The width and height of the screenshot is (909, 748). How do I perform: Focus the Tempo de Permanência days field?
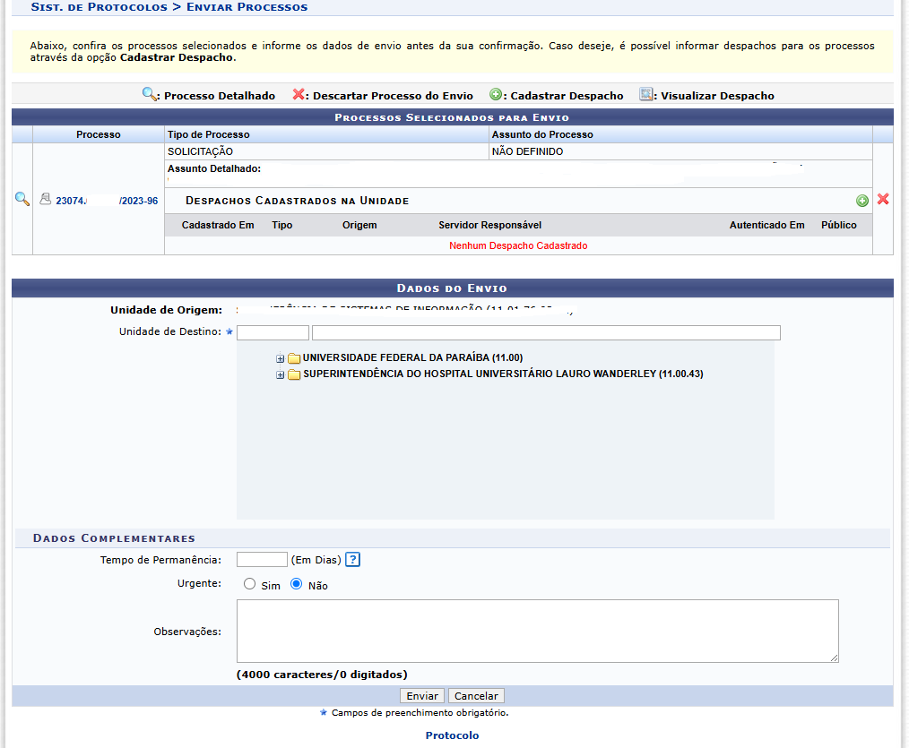coord(262,560)
